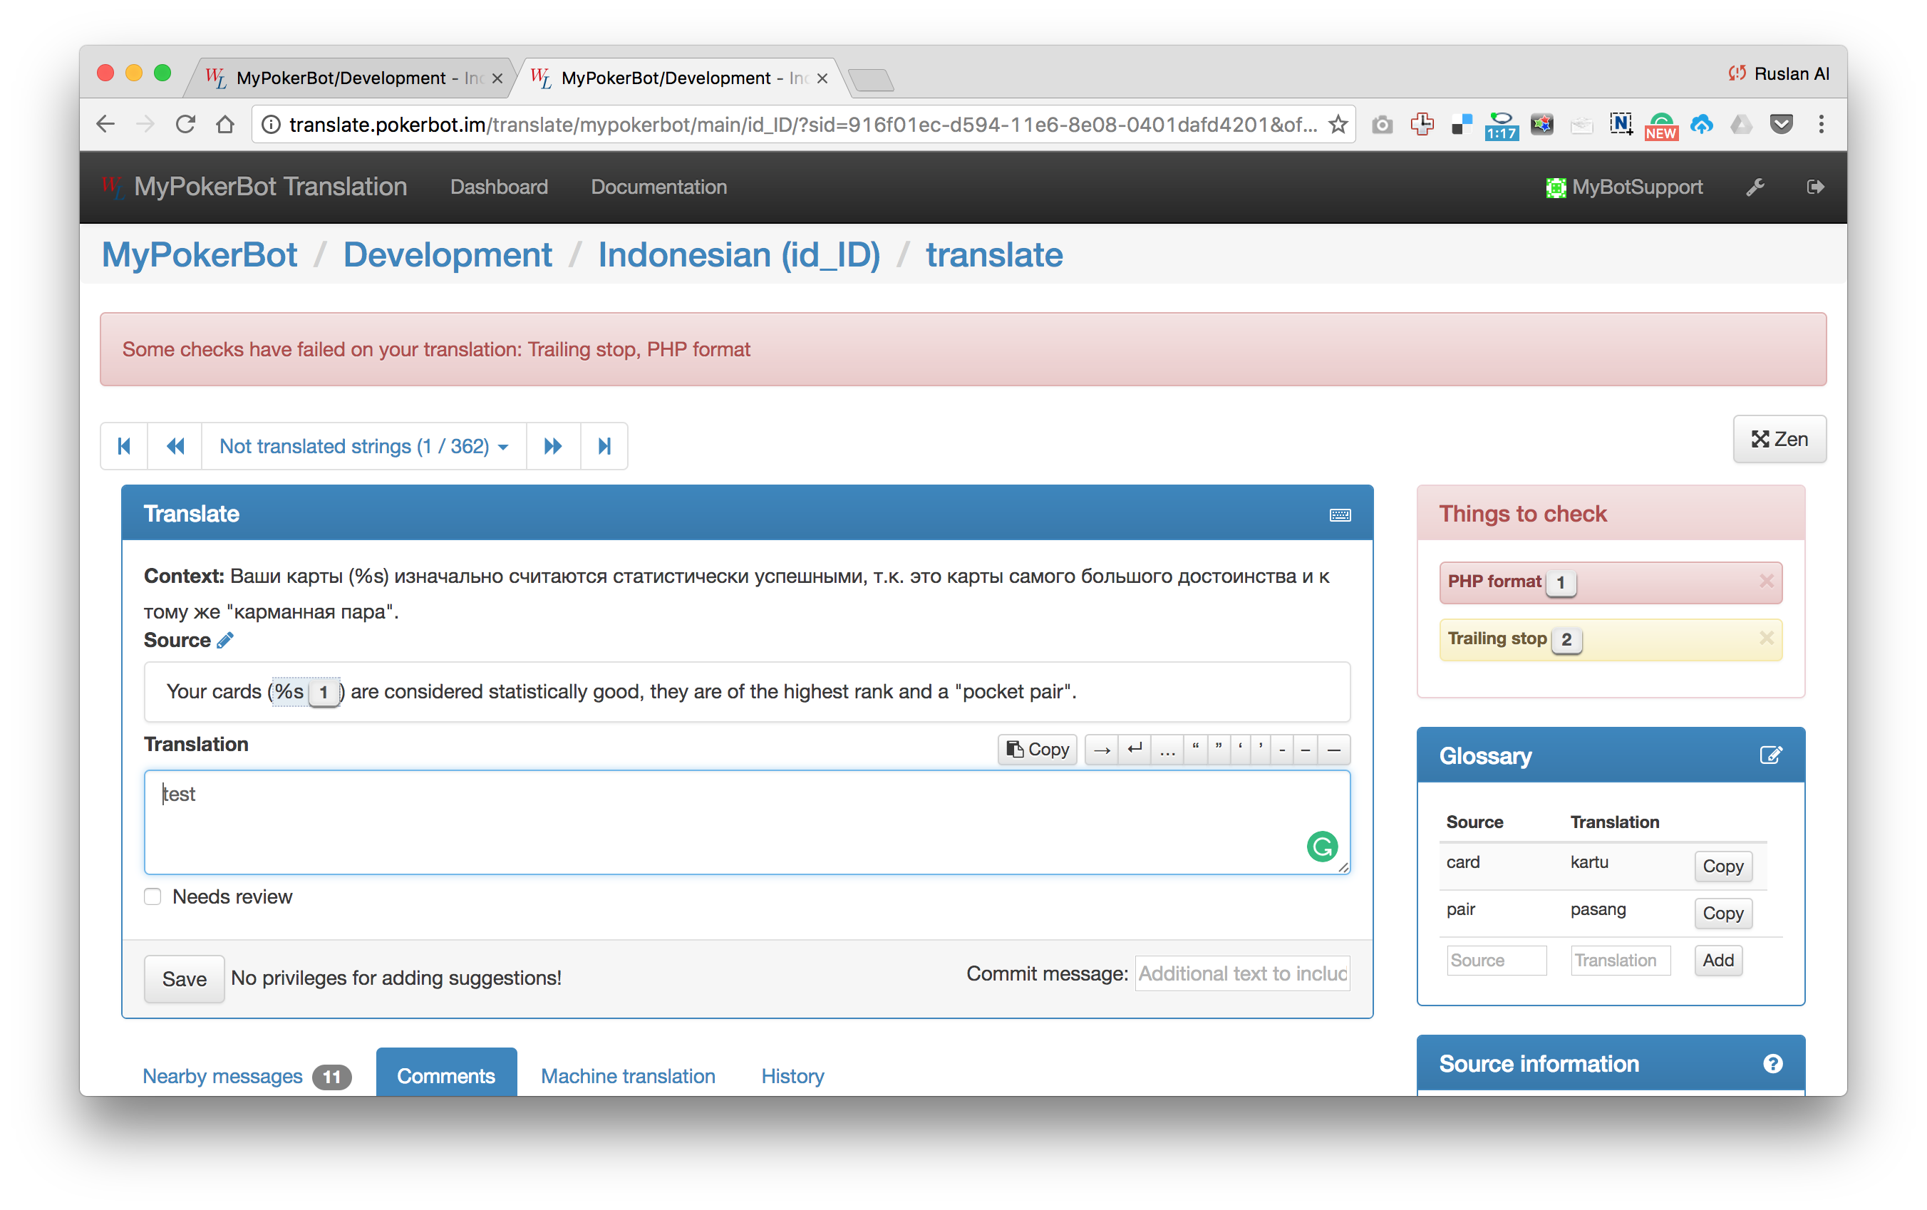The height and width of the screenshot is (1210, 1927).
Task: Go to next string double-arrow
Action: (x=552, y=446)
